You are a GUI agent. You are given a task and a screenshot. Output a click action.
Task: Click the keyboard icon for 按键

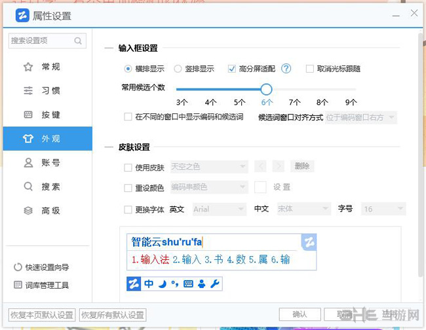[x=28, y=115]
